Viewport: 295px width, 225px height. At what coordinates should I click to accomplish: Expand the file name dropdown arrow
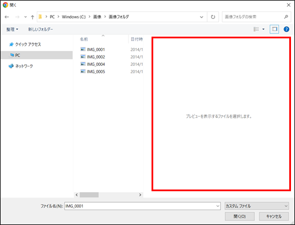click(x=218, y=206)
